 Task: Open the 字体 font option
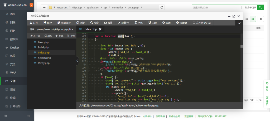(x=139, y=23)
